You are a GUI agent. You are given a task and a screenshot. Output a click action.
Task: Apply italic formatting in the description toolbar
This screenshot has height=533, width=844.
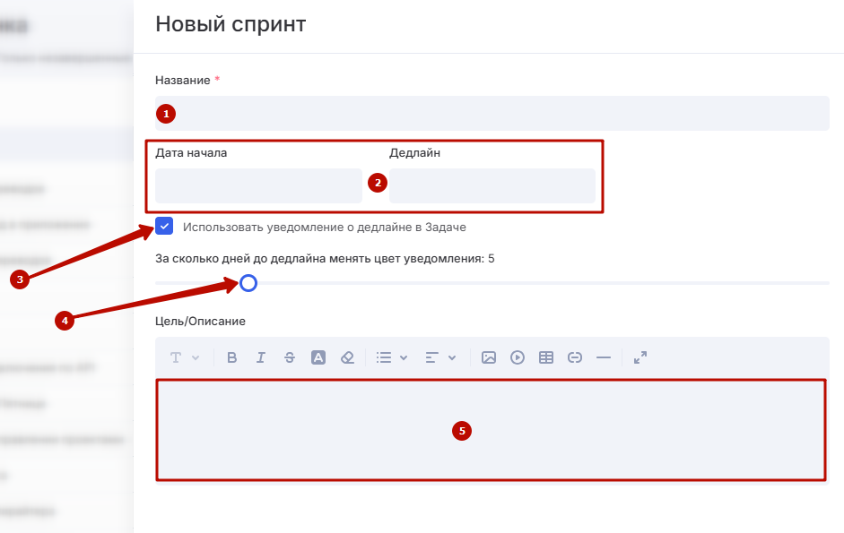pos(261,357)
